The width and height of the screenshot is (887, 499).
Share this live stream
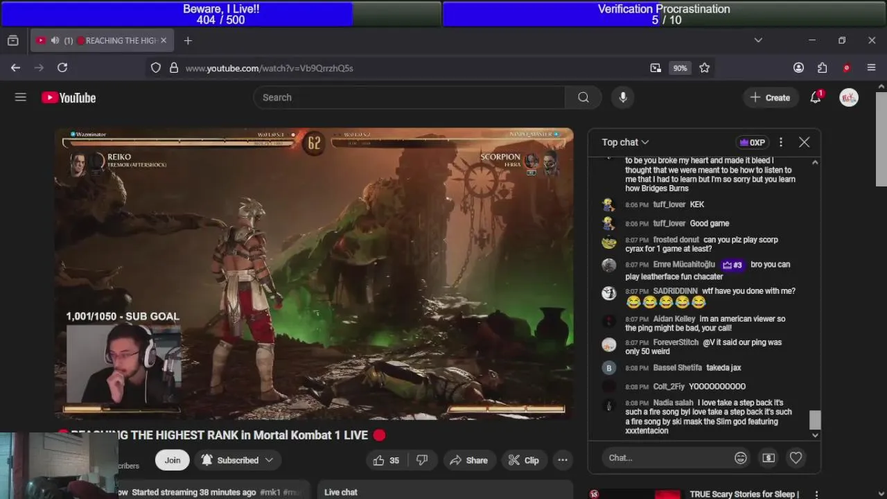(x=468, y=460)
